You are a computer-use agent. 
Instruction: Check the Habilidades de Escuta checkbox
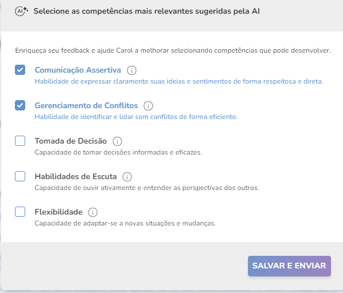(20, 176)
